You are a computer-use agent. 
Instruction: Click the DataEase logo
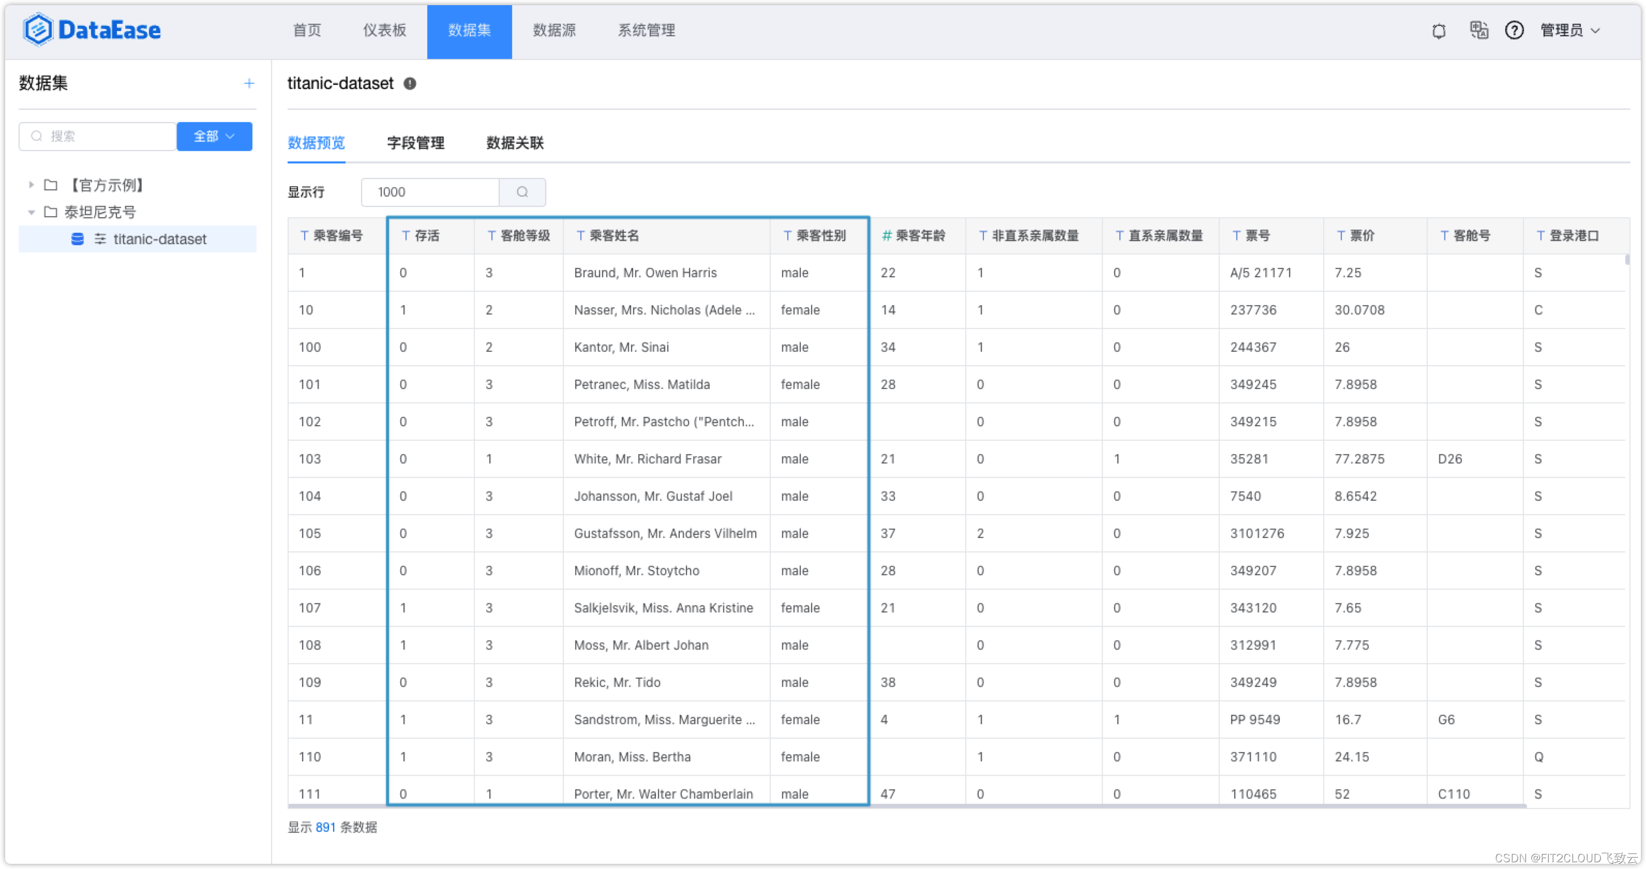[x=92, y=30]
